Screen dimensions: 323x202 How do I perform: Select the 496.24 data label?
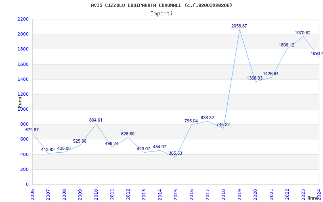(x=112, y=143)
